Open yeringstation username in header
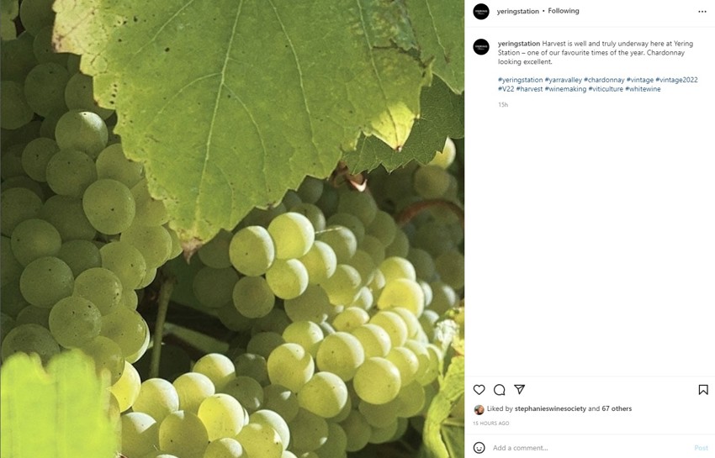The width and height of the screenshot is (715, 458). click(517, 11)
